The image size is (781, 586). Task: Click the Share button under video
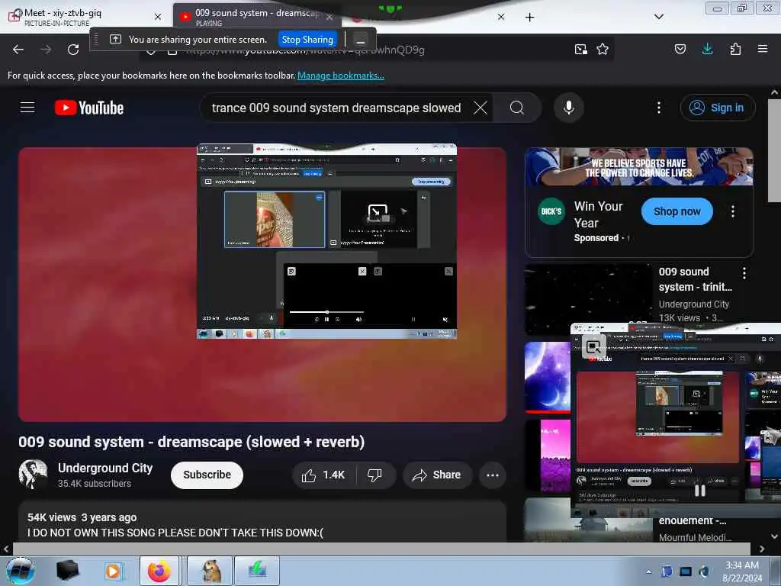[437, 475]
